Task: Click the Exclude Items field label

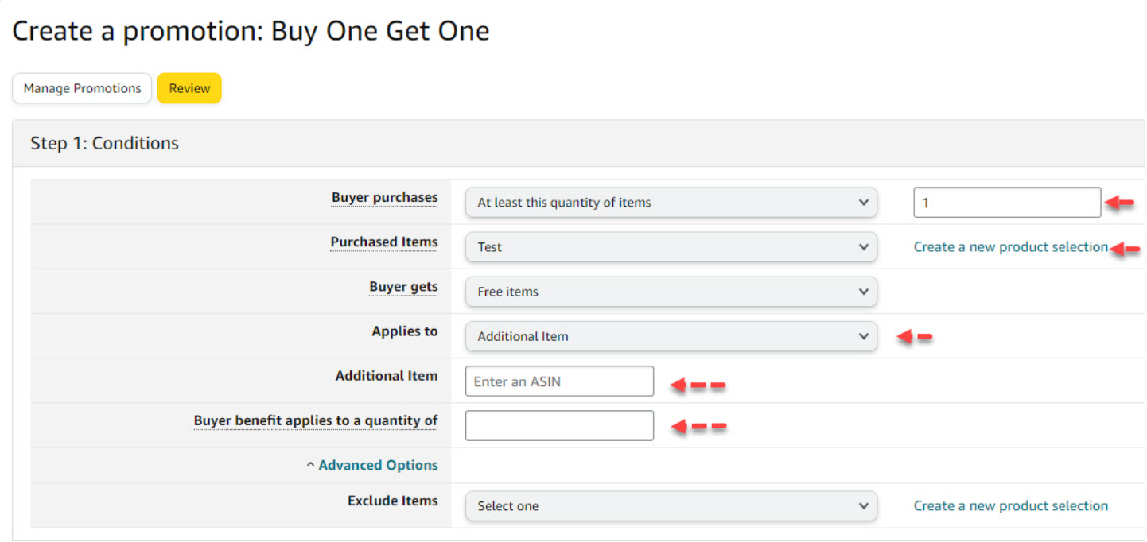Action: click(x=392, y=501)
